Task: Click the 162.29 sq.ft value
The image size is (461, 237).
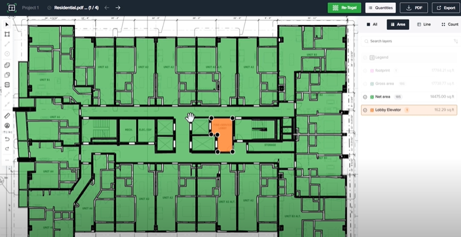Action: click(x=444, y=110)
